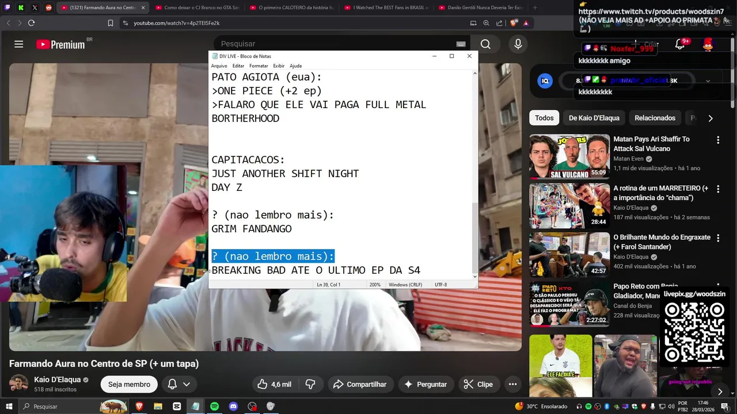Image resolution: width=737 pixels, height=414 pixels.
Task: Open Spotify from the Windows taskbar
Action: (x=214, y=407)
